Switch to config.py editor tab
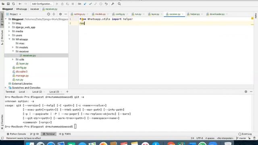The width and height of the screenshot is (258, 145). point(120,14)
